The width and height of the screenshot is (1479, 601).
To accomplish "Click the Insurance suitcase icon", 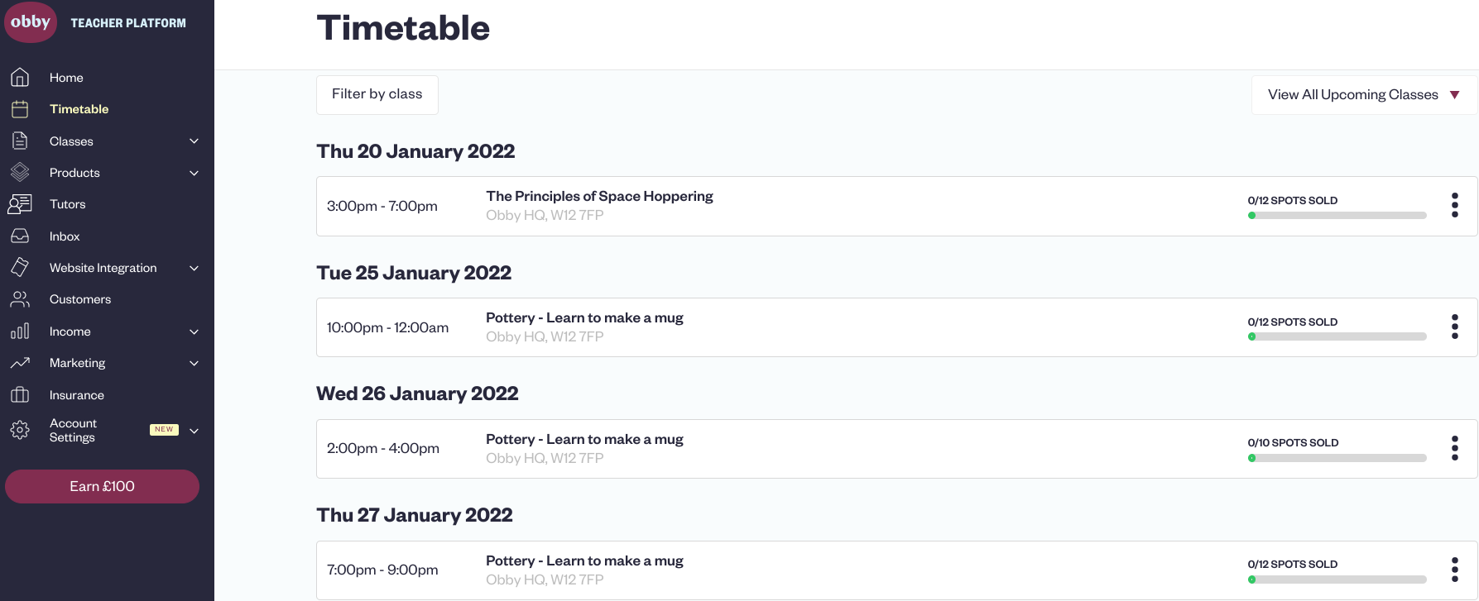I will tap(20, 395).
